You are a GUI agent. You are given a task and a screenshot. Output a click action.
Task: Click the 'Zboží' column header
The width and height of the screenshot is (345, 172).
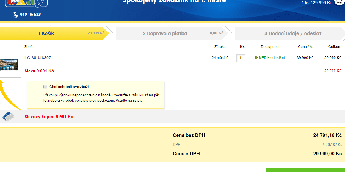click(x=29, y=47)
